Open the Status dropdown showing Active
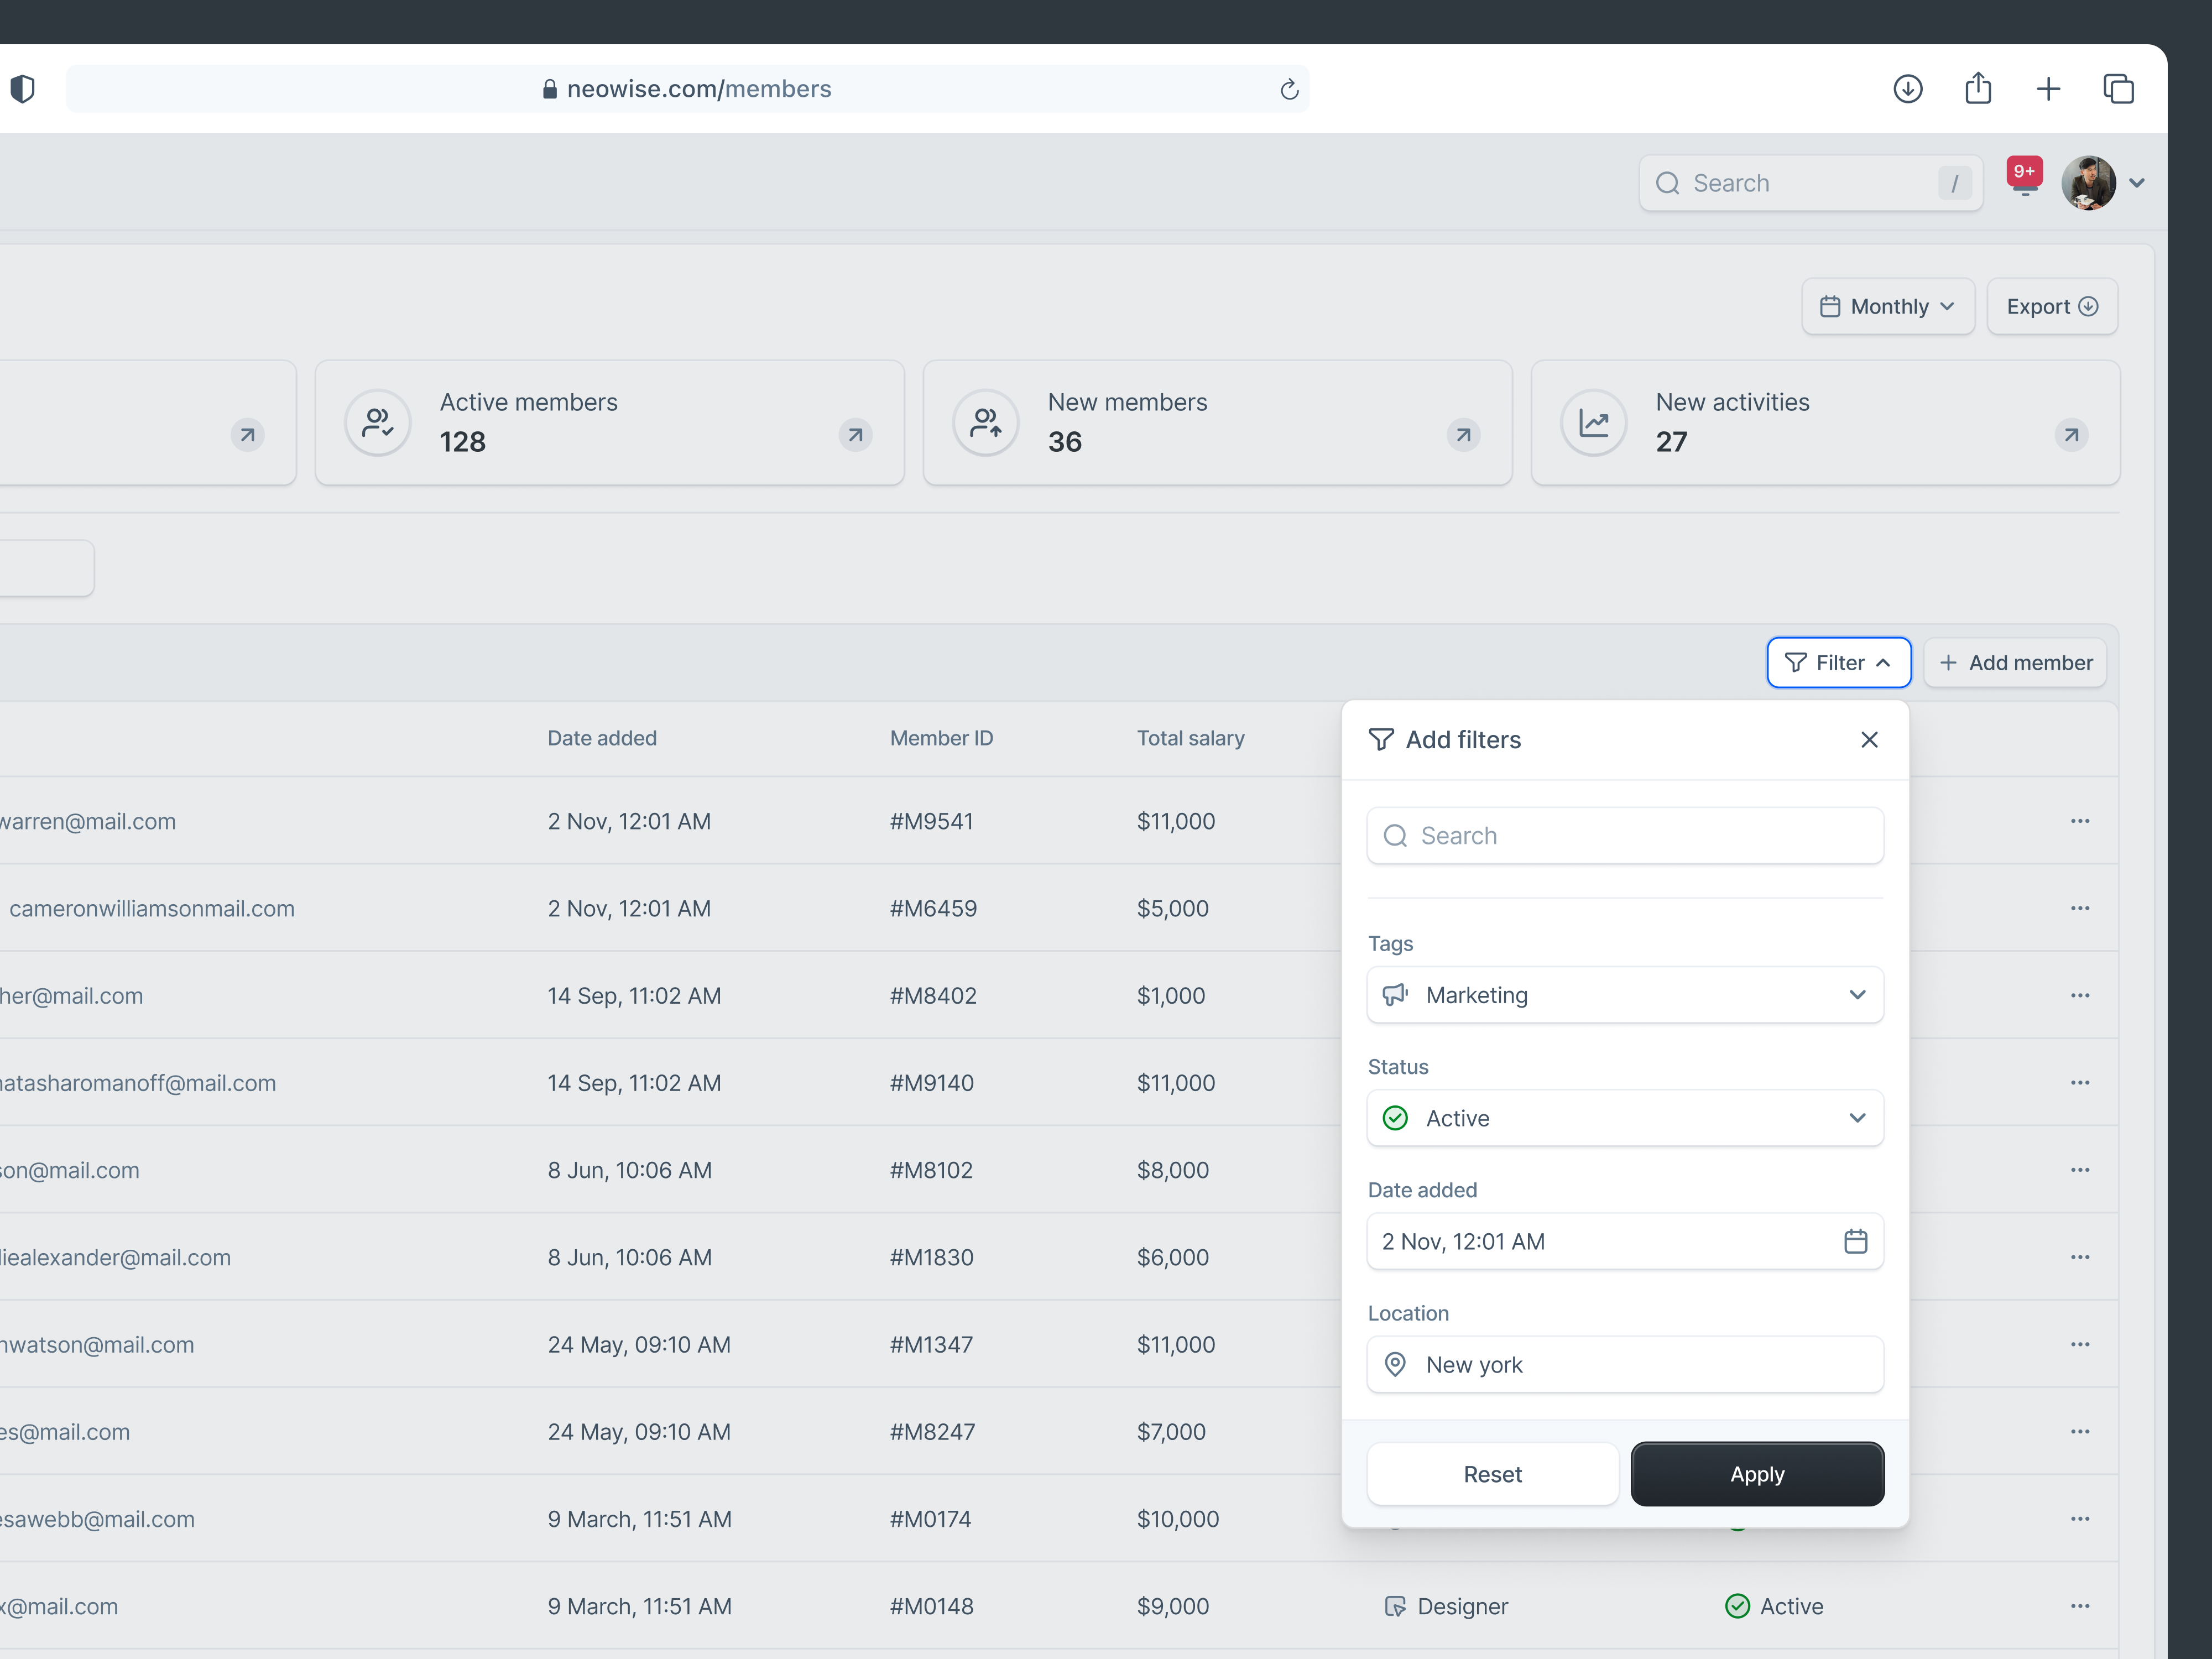 (1858, 1118)
